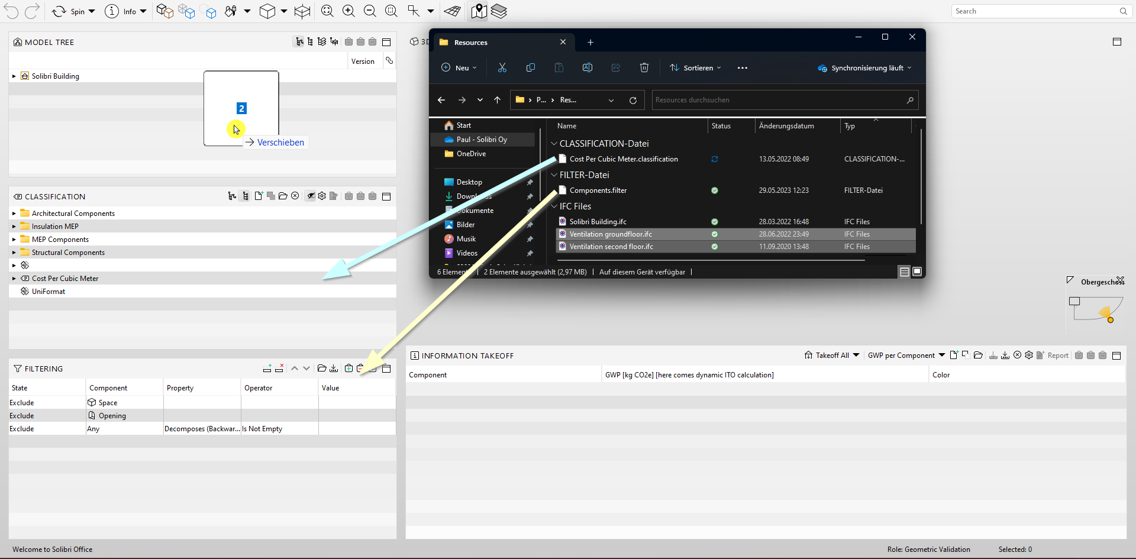The image size is (1136, 559).
Task: Activate the Spin navigation tool
Action: 67,11
